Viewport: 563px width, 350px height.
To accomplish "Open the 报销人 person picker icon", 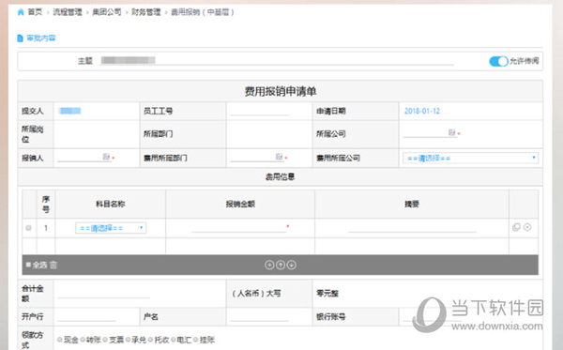I will (x=106, y=157).
